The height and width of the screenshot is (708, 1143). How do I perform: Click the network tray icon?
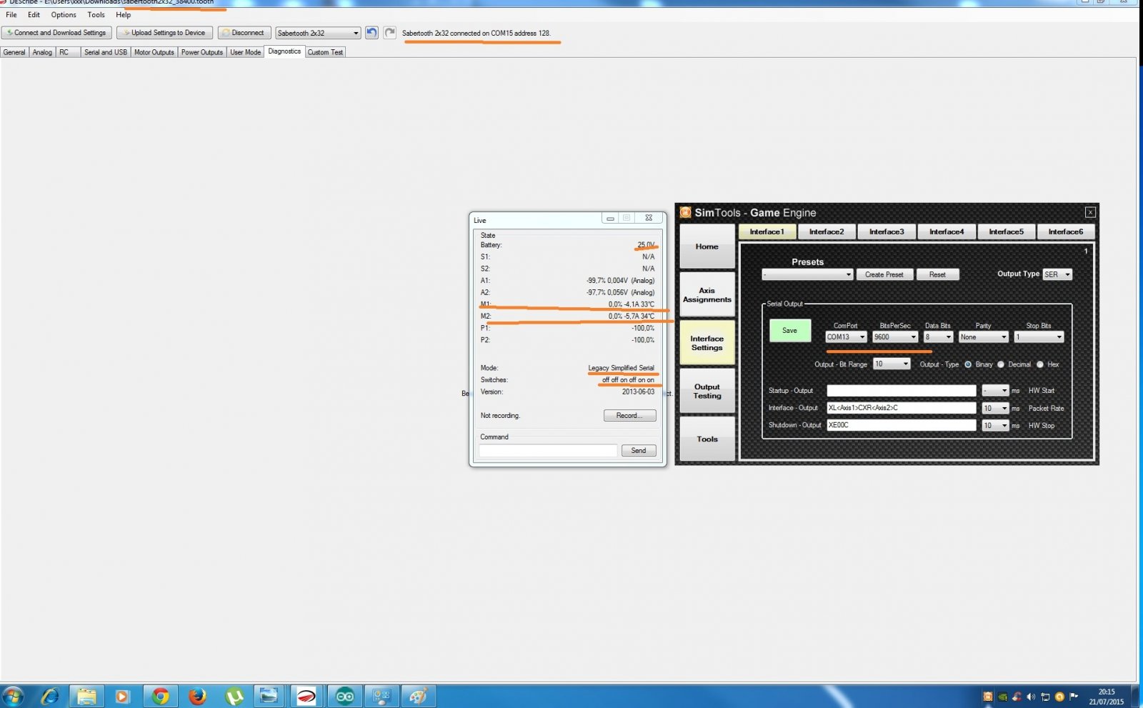(x=1045, y=697)
